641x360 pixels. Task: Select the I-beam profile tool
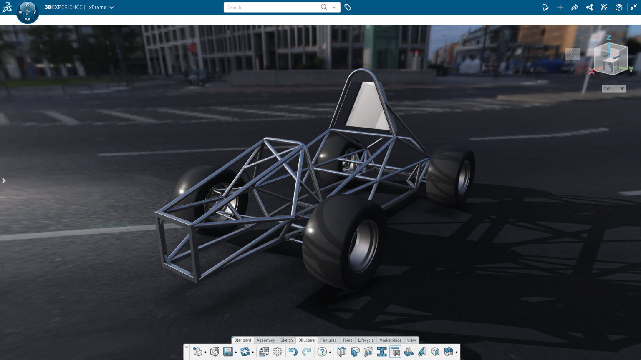381,351
